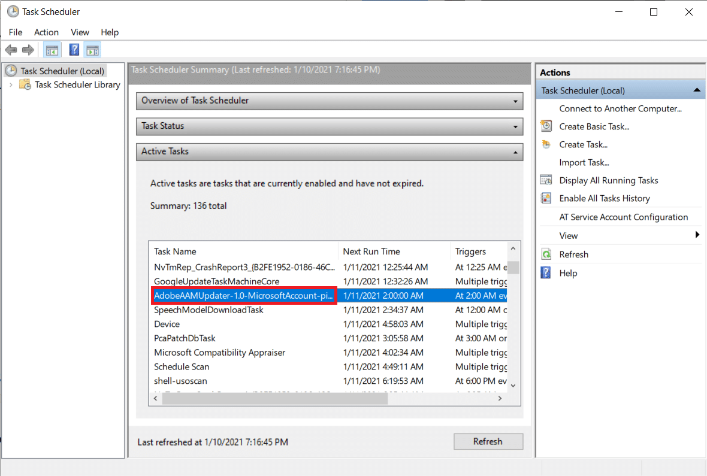Collapse the Active Tasks section

point(514,151)
